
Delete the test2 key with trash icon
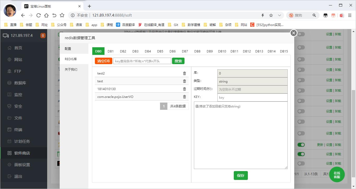click(x=185, y=73)
